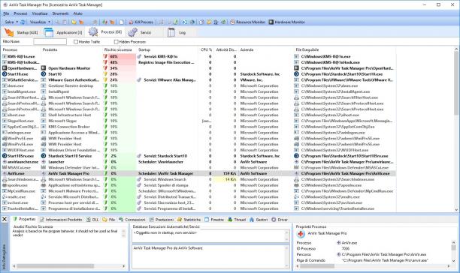The height and width of the screenshot is (273, 460).
Task: Click the 34% risk bar of OpenHardware
Action: pos(123,68)
